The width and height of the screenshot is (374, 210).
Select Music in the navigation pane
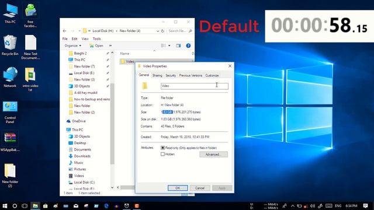click(x=78, y=163)
